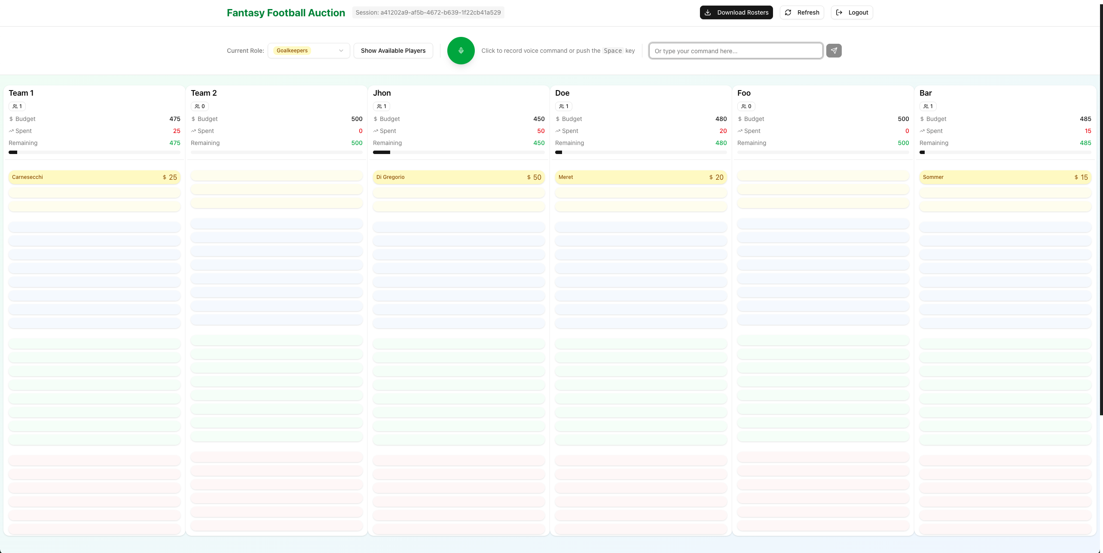Click the refresh icon next to Refresh

(x=788, y=12)
